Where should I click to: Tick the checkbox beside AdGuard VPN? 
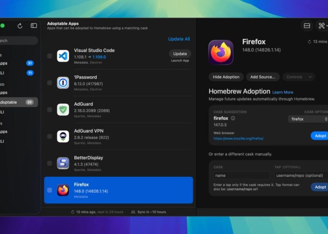49,137
